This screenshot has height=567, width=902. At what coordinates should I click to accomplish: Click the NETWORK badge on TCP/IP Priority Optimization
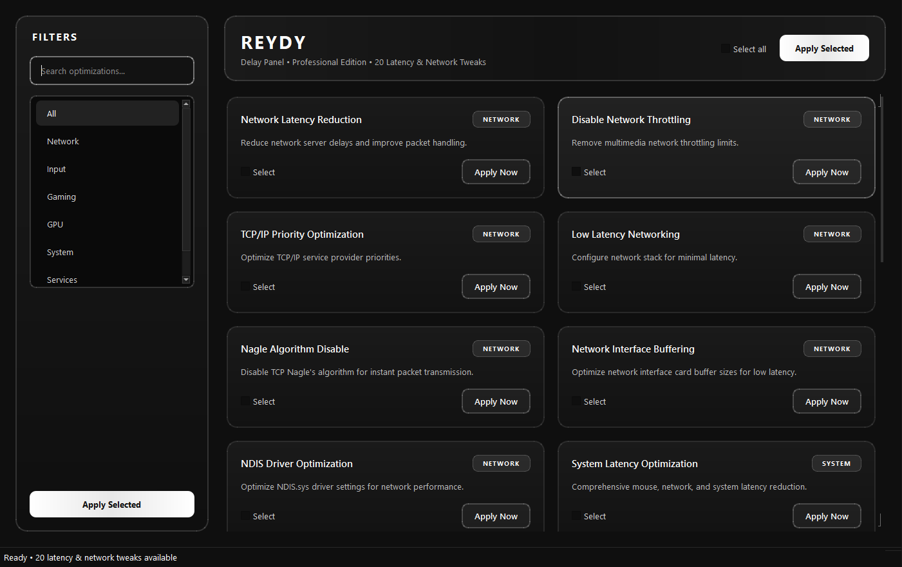pyautogui.click(x=501, y=234)
